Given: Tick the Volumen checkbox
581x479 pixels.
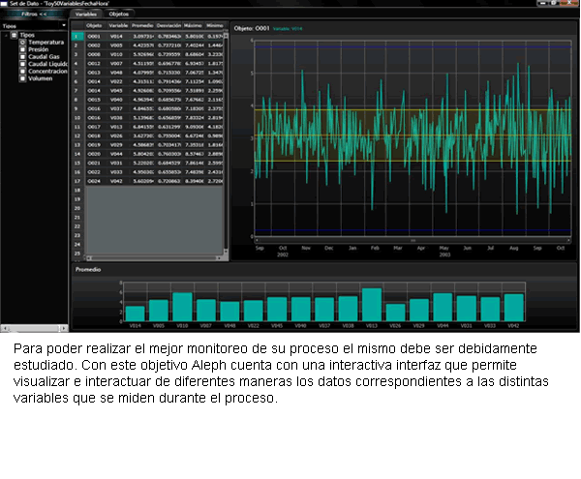Looking at the screenshot, I should pyautogui.click(x=23, y=76).
